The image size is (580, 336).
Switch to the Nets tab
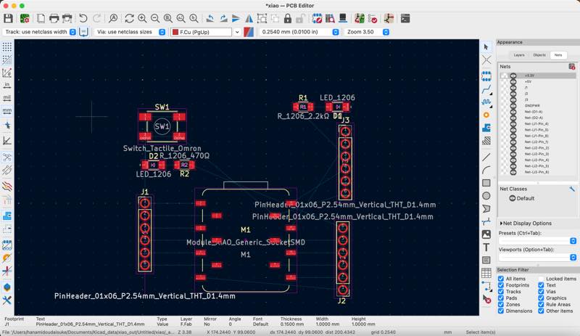[x=558, y=55]
